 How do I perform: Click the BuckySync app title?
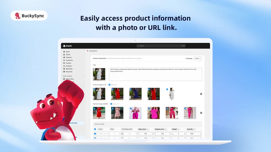[x=93, y=51]
